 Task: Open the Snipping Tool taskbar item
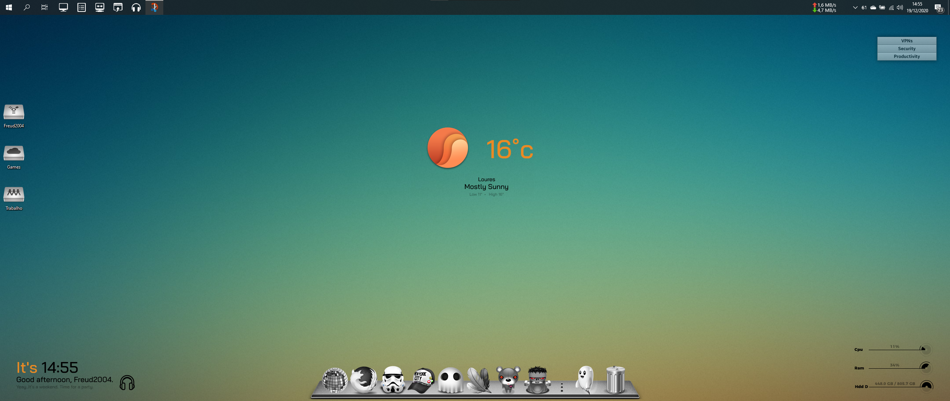pos(154,7)
